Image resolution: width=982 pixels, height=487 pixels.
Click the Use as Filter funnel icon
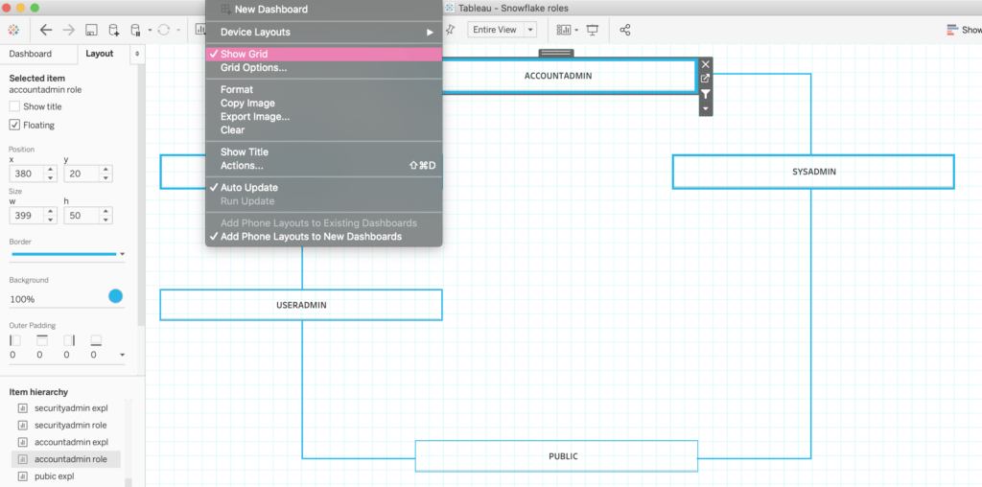tap(706, 94)
